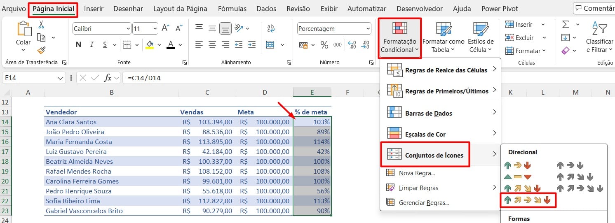
Task: Click the Cut scissors icon
Action: [x=41, y=25]
